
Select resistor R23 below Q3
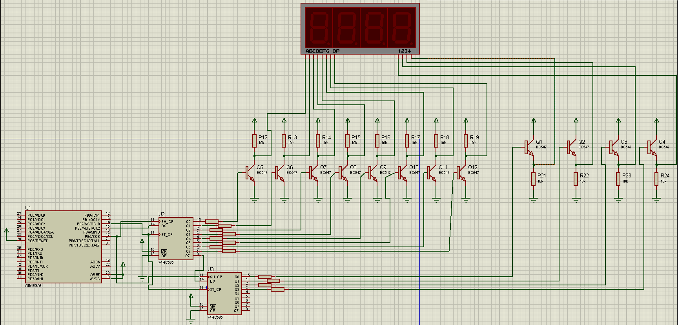point(618,179)
